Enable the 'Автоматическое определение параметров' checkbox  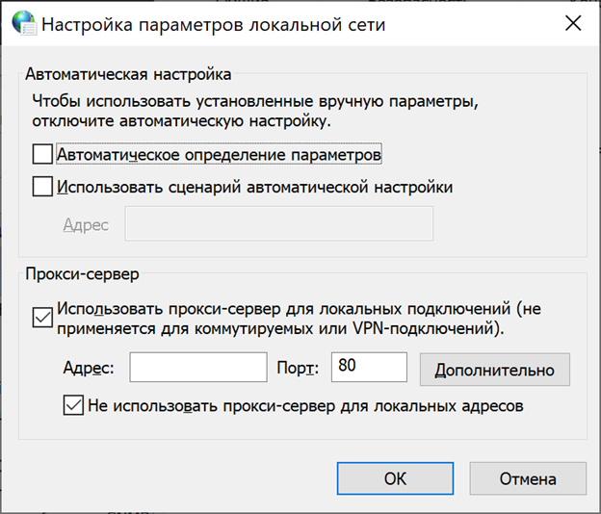coord(42,154)
